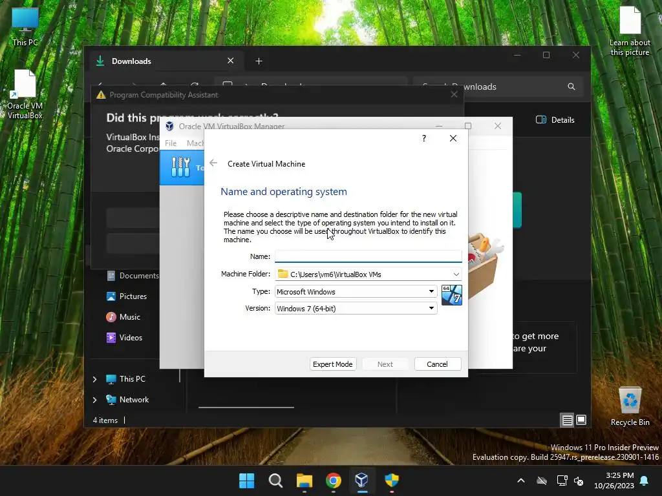Select the Oracle VM VirtualBox desktop shortcut
This screenshot has width=662, height=496.
point(25,94)
